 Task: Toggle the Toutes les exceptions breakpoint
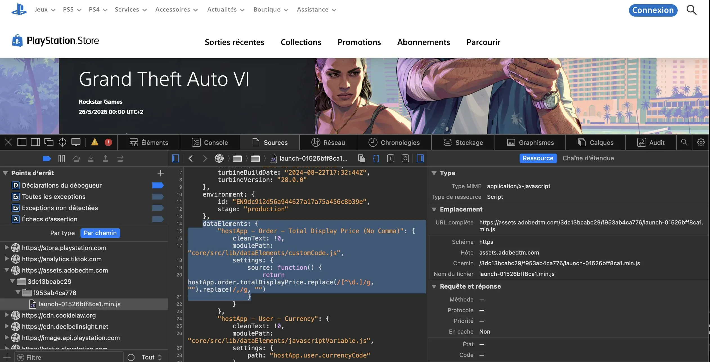[158, 197]
